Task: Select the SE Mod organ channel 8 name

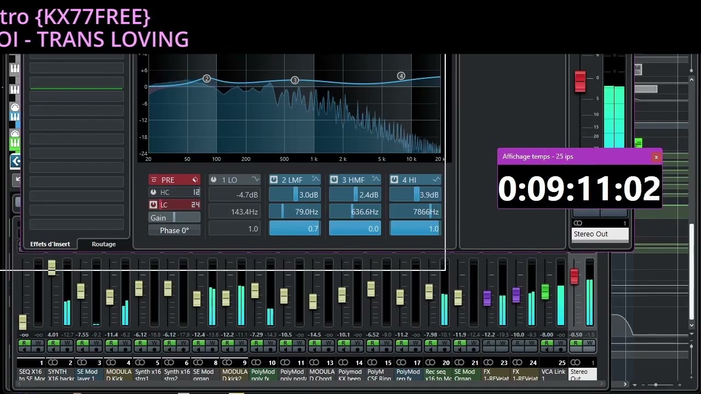Action: click(x=205, y=375)
